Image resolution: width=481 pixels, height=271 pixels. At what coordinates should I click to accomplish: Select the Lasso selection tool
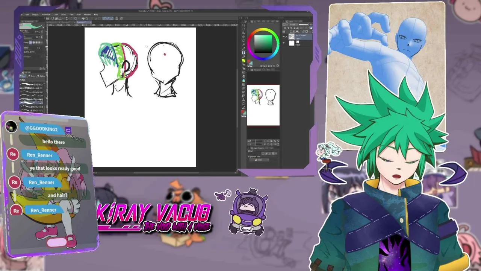click(244, 41)
